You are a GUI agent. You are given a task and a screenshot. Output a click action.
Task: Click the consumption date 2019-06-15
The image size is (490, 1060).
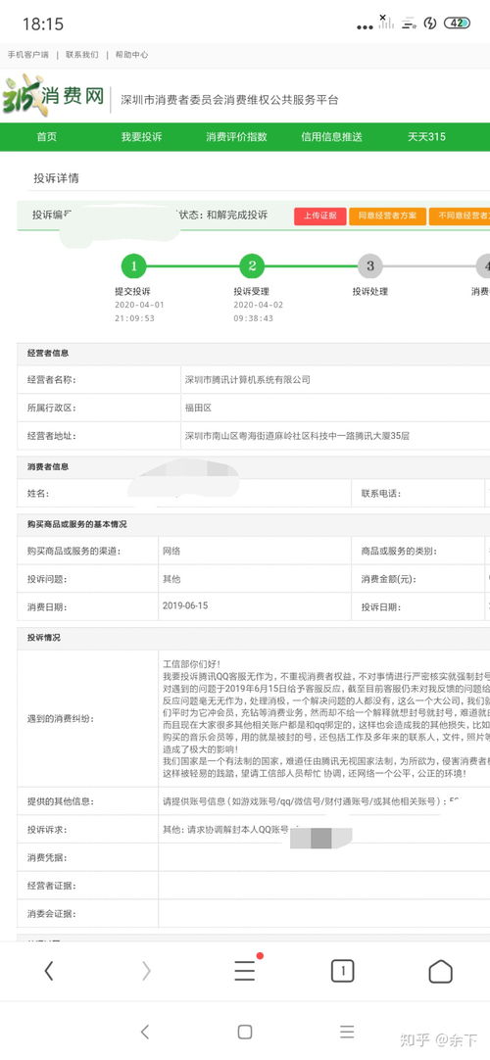(185, 605)
